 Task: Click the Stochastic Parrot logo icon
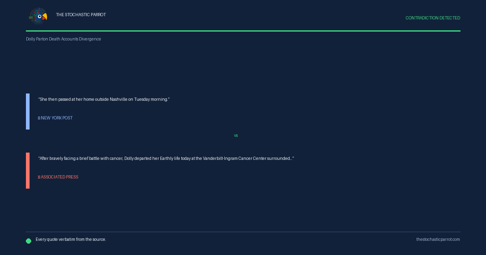pyautogui.click(x=38, y=17)
